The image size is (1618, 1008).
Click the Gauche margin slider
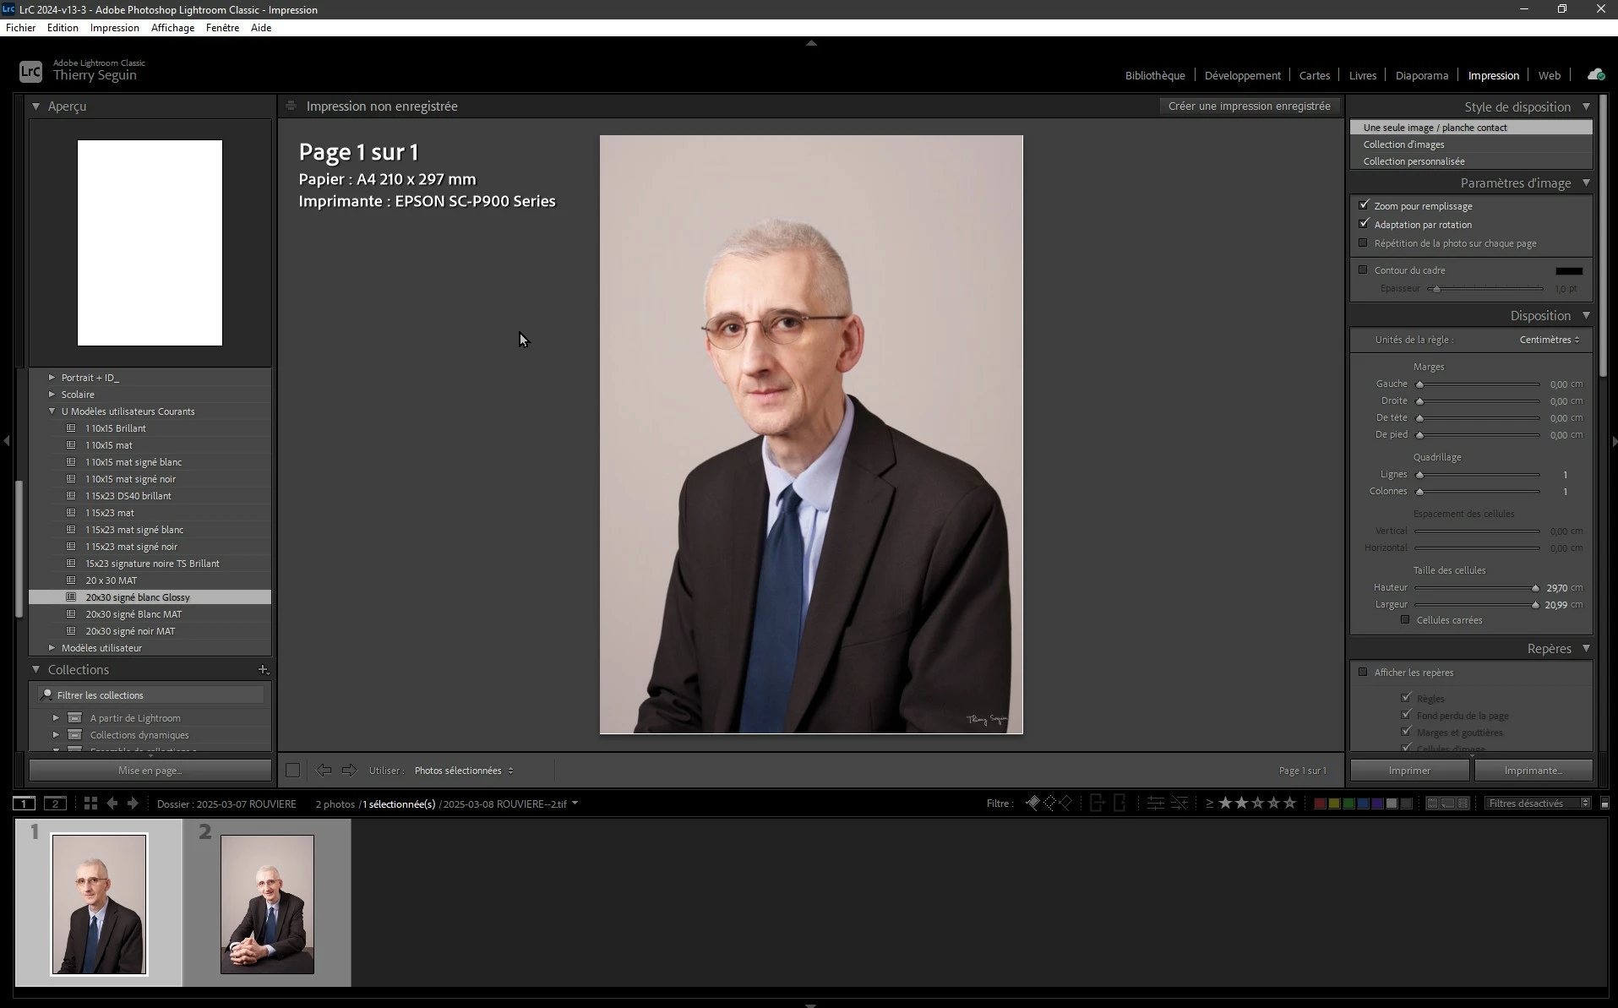(x=1479, y=384)
